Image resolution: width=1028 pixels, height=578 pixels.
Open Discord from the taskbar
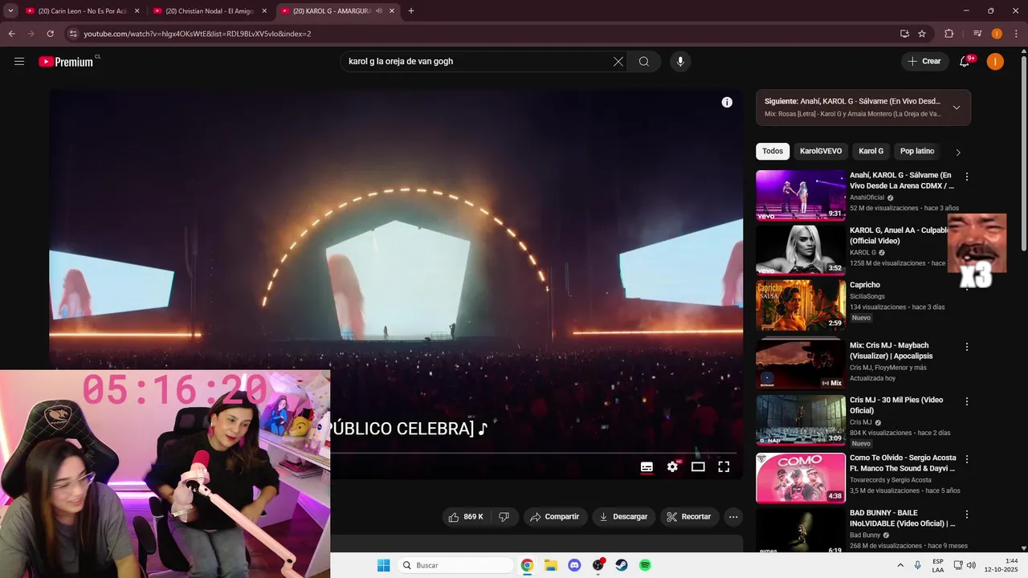point(574,565)
